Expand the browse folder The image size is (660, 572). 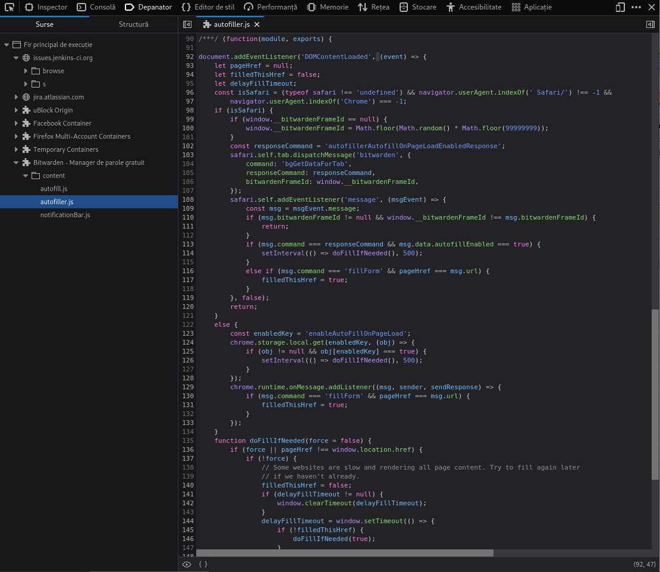click(26, 71)
